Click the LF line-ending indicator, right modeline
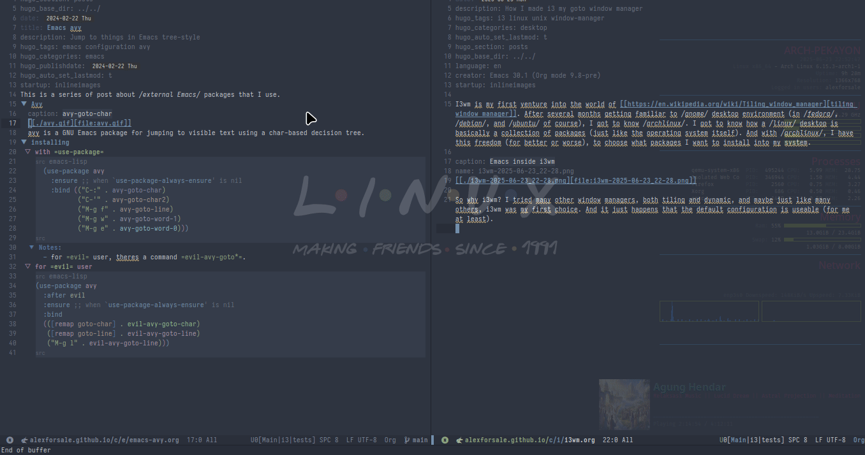 point(818,440)
